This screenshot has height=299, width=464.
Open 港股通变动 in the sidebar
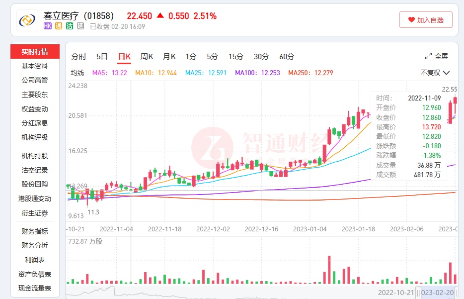tap(35, 199)
